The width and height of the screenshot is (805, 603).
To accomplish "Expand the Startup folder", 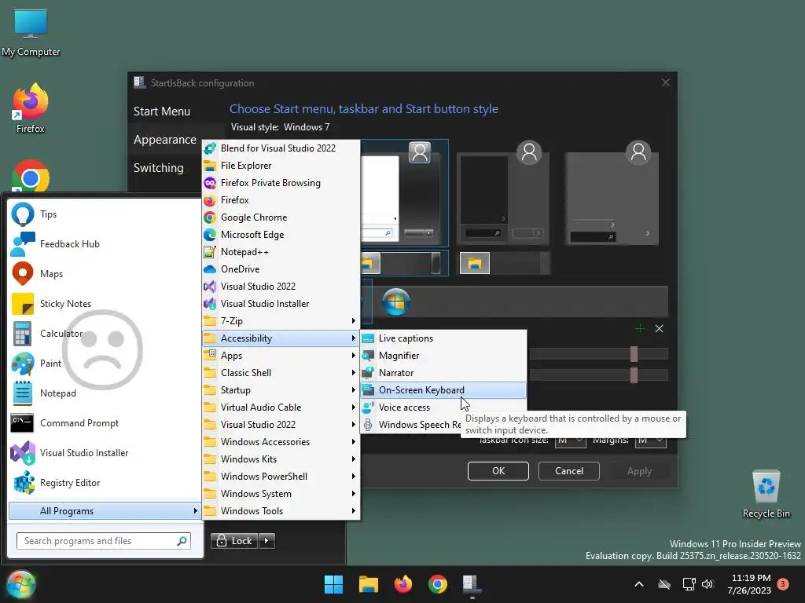I will click(x=281, y=390).
